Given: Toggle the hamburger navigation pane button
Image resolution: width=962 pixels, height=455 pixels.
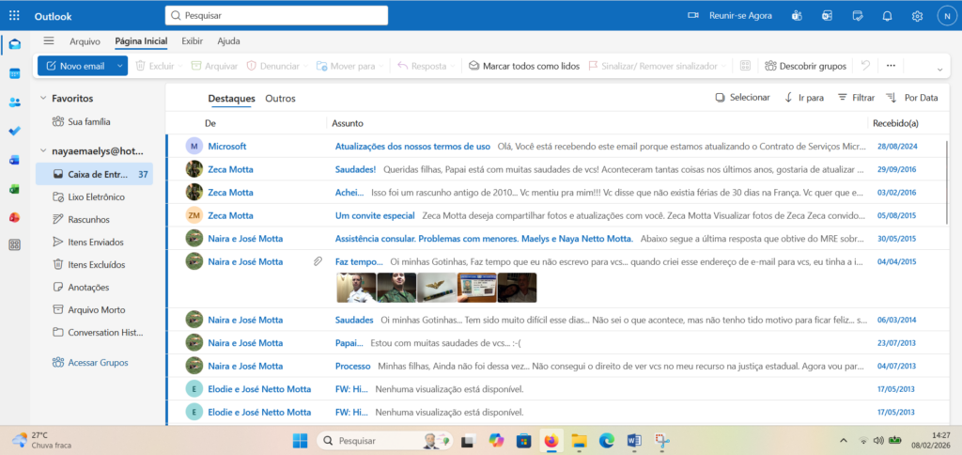Looking at the screenshot, I should pos(49,40).
